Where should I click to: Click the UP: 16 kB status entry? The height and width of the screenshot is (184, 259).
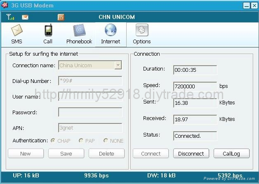click(26, 175)
